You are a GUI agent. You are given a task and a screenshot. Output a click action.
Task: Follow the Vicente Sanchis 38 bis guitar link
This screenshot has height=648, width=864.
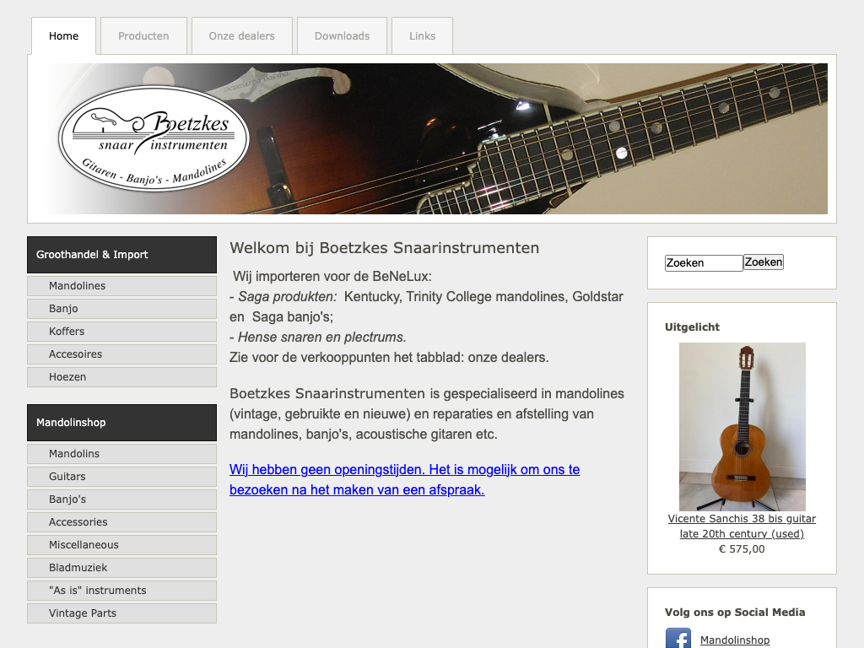pyautogui.click(x=742, y=526)
